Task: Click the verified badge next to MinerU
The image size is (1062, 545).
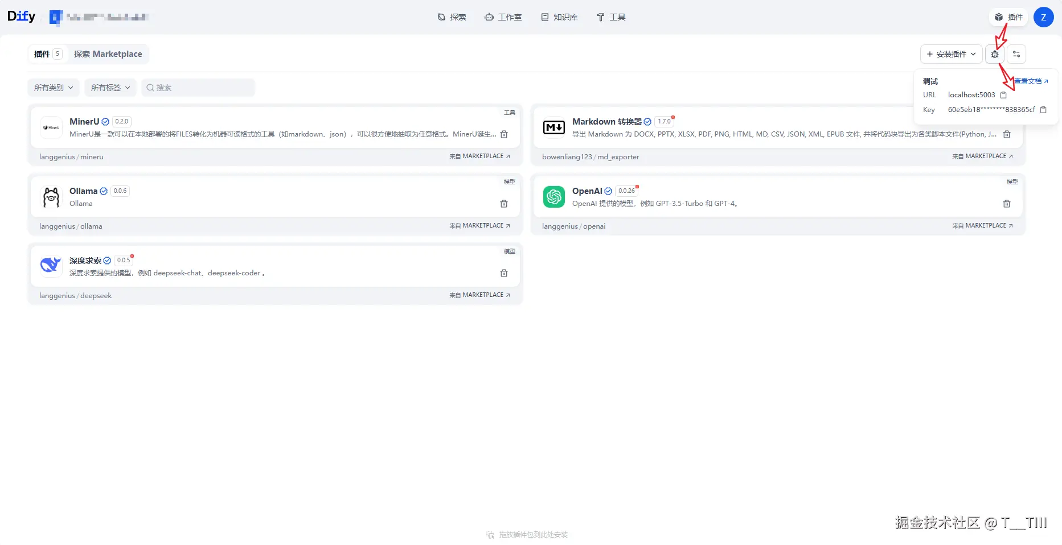Action: pyautogui.click(x=105, y=122)
